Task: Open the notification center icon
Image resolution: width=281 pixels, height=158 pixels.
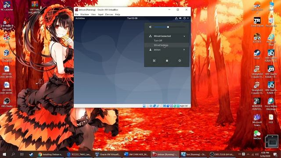Action: pyautogui.click(x=275, y=154)
